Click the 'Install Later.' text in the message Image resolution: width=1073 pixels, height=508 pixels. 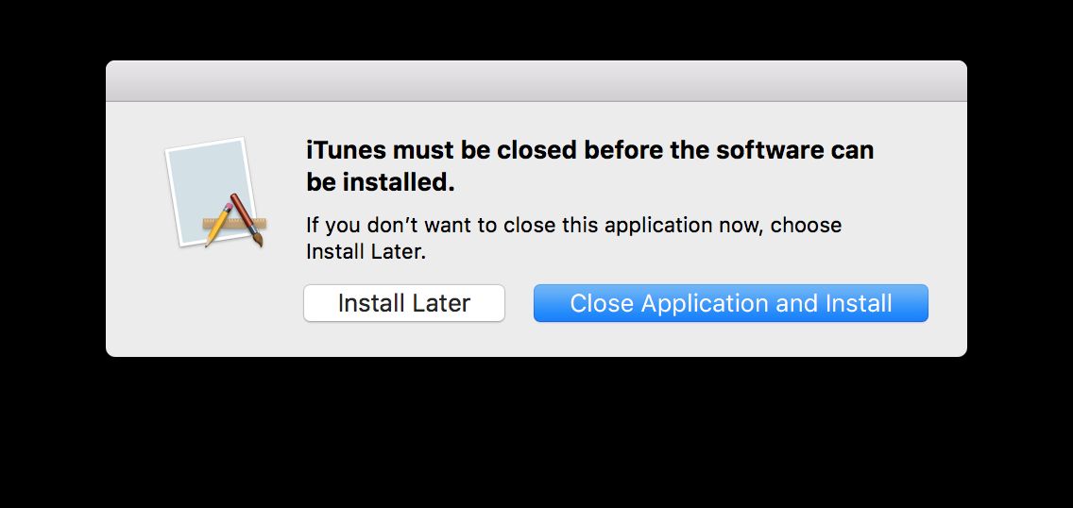tap(366, 252)
